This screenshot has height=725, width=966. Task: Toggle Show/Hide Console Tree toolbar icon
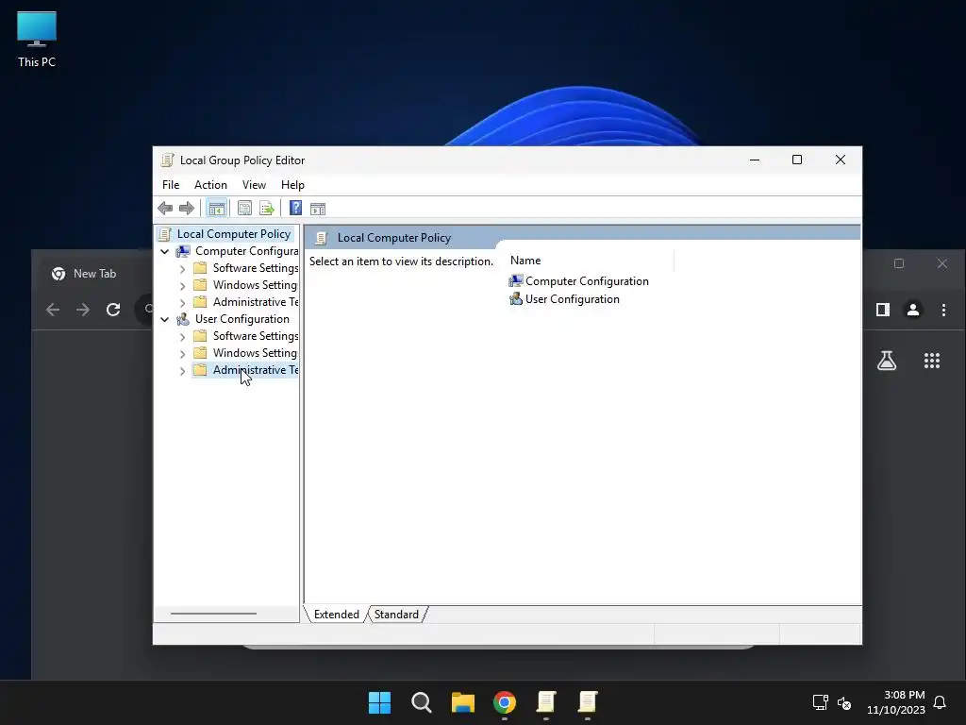click(216, 209)
